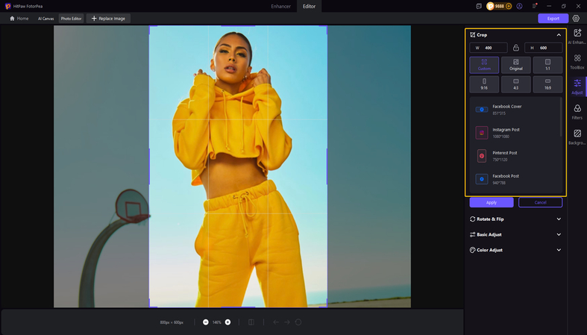Click the 146% zoom value
Viewport: 587px width, 335px height.
point(217,322)
